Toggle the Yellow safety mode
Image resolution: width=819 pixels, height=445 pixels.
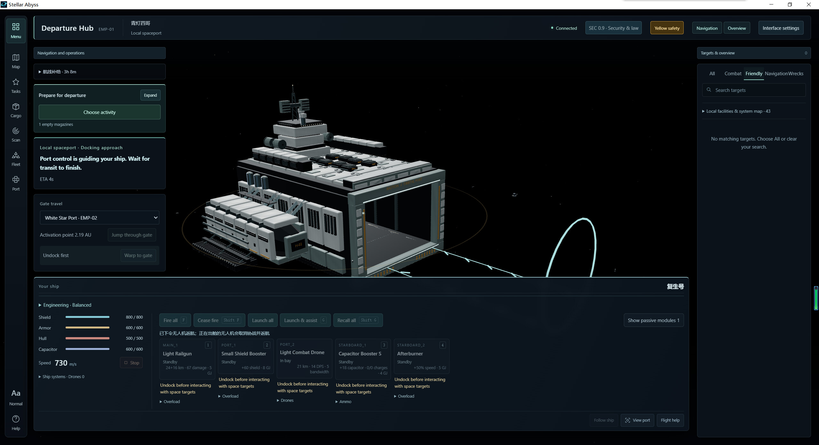(x=667, y=28)
